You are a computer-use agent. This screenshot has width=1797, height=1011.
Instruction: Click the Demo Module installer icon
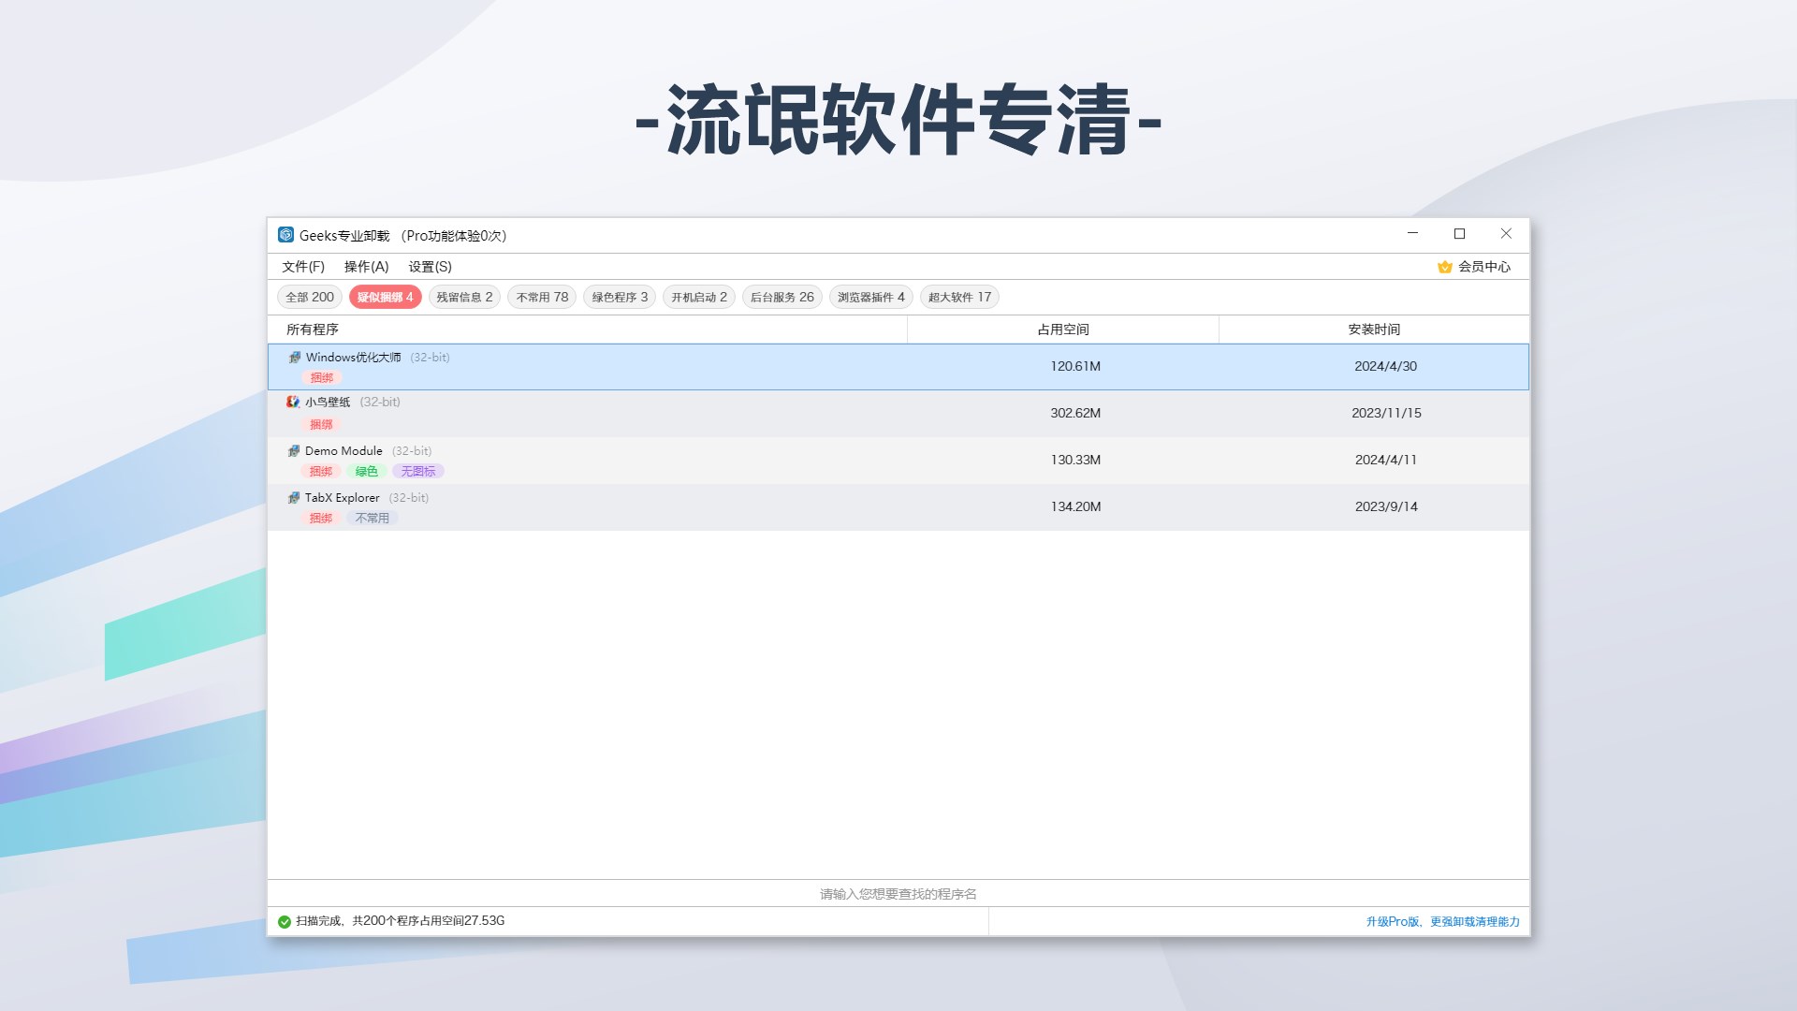tap(293, 450)
